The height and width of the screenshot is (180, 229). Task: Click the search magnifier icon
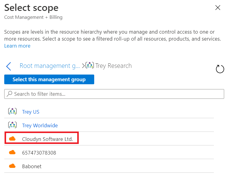(x=9, y=94)
